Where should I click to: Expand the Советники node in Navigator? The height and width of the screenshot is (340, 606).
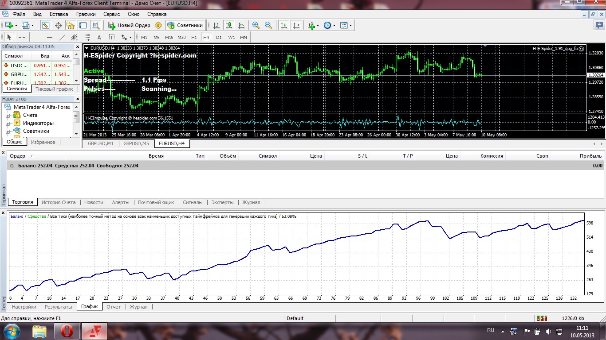[x=8, y=131]
